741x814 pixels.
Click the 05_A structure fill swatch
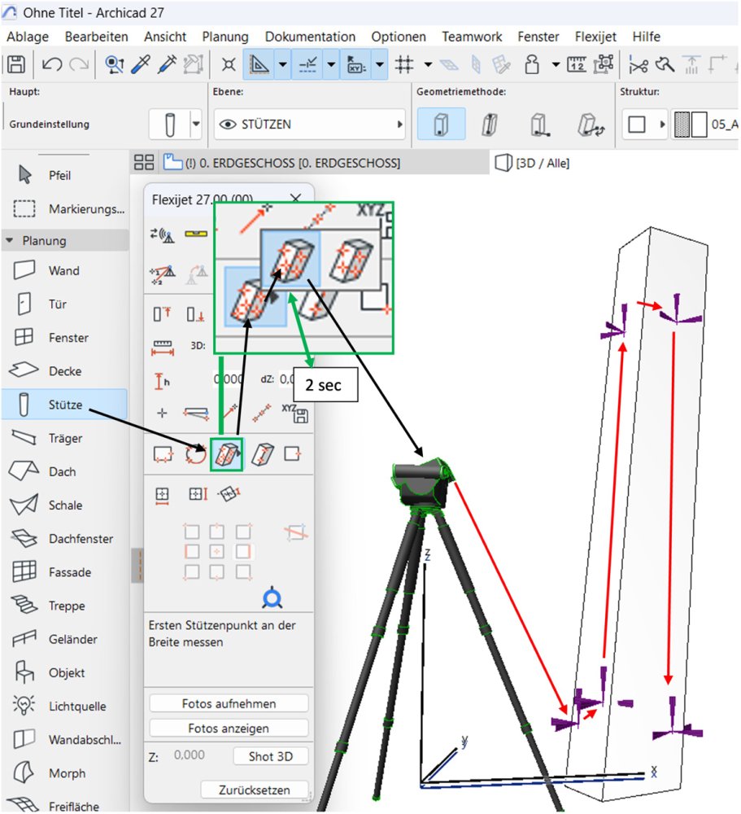[690, 125]
